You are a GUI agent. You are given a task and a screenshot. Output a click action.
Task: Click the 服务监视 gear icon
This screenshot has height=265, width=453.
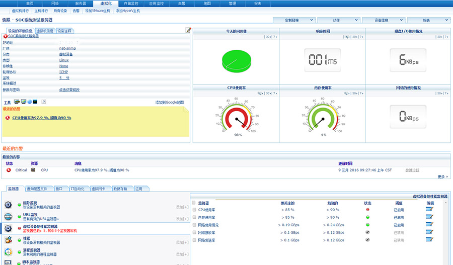9,205
